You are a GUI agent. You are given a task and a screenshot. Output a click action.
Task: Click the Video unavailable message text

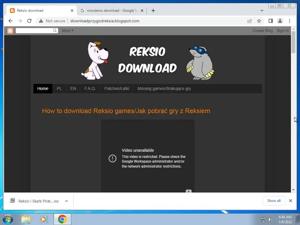coord(138,150)
